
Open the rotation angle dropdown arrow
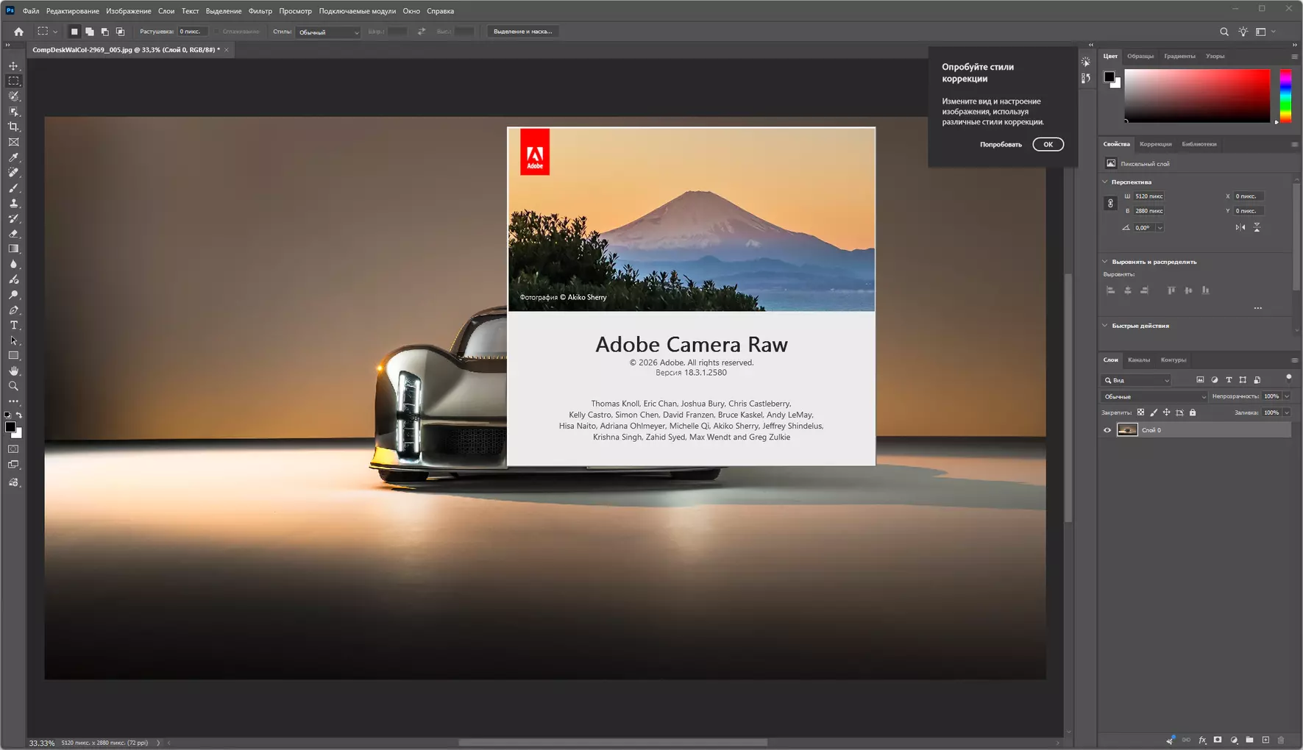pos(1160,228)
